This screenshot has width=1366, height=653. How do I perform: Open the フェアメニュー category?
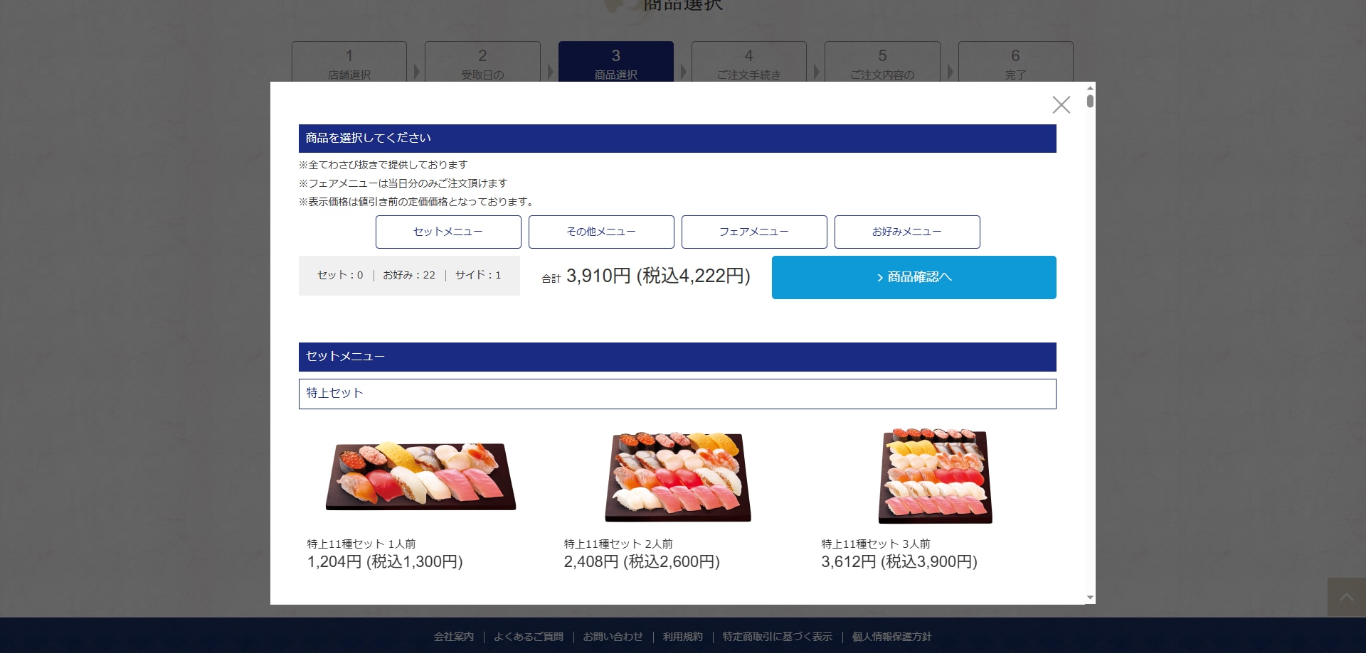pos(754,232)
